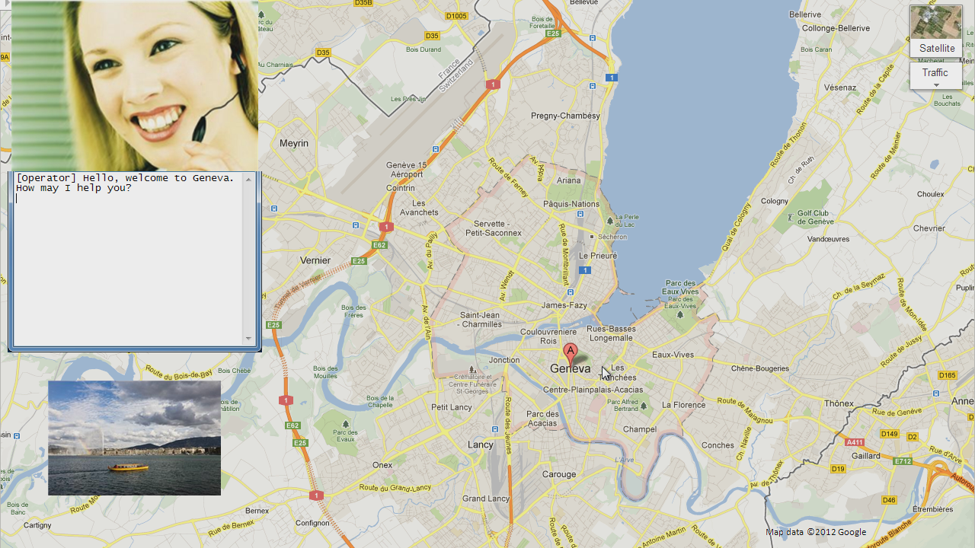975x548 pixels.
Task: Click the "Onex" map label
Action: click(382, 465)
